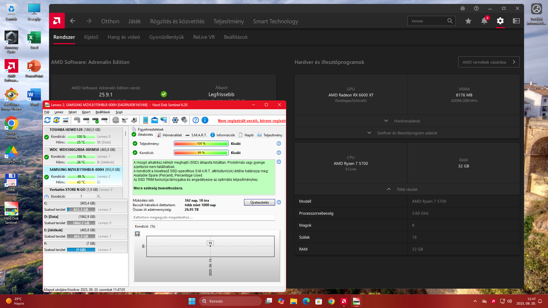
Task: Click the Nem regisztrált verzió link
Action: (x=252, y=121)
